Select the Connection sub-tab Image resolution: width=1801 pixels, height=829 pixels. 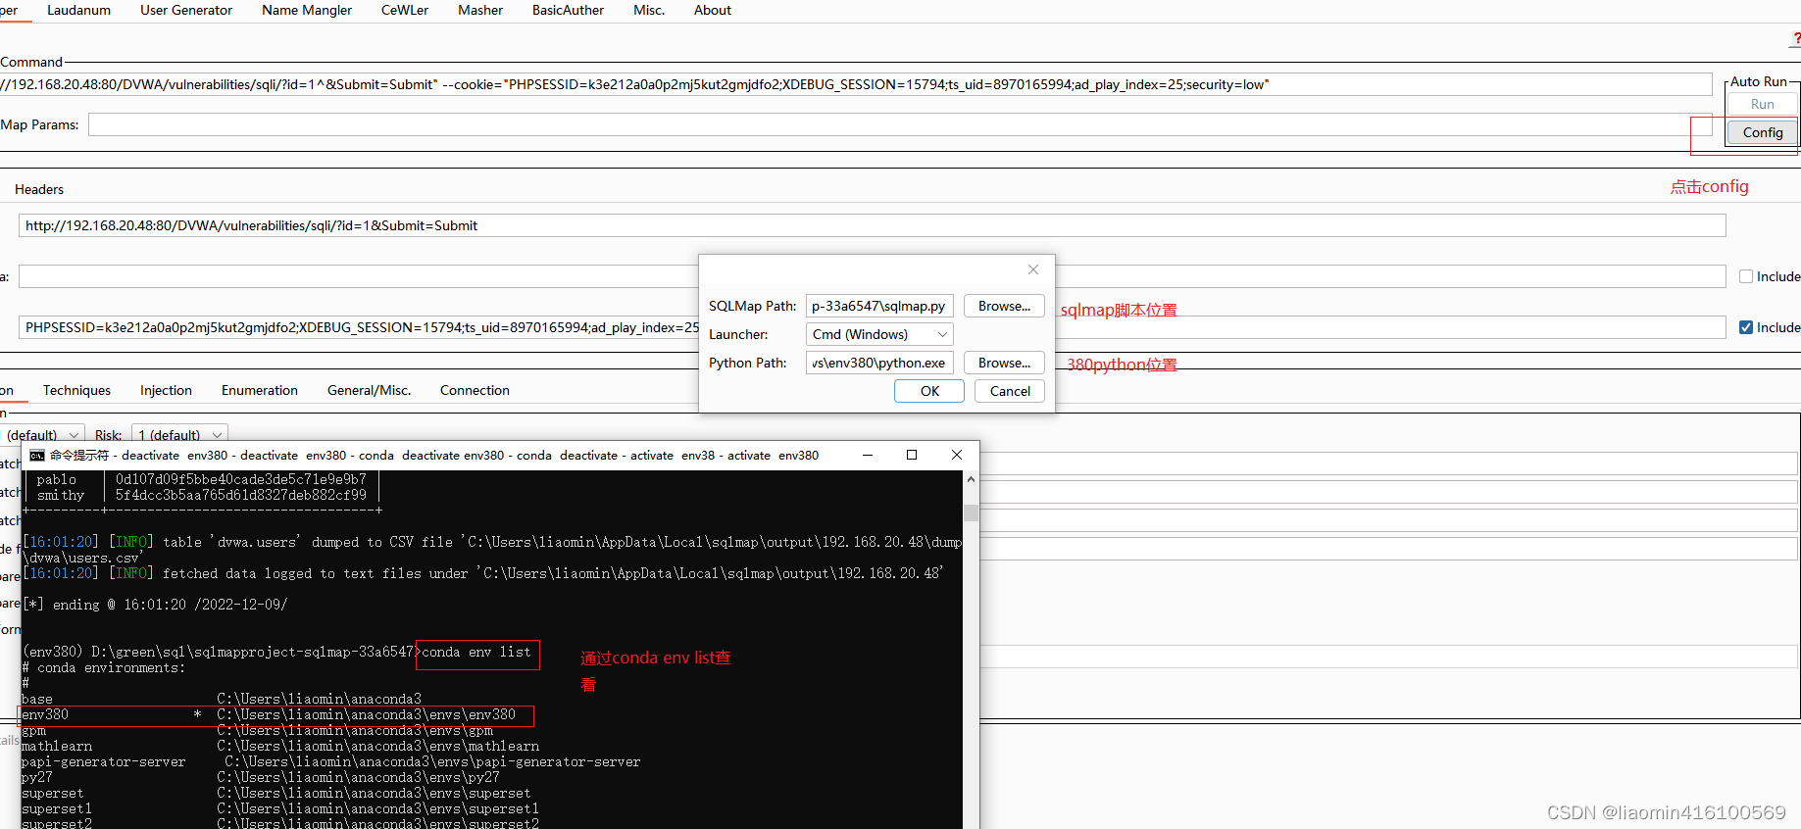tap(475, 390)
